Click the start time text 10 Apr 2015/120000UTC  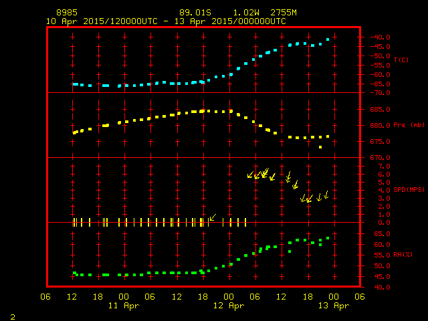[102, 21]
